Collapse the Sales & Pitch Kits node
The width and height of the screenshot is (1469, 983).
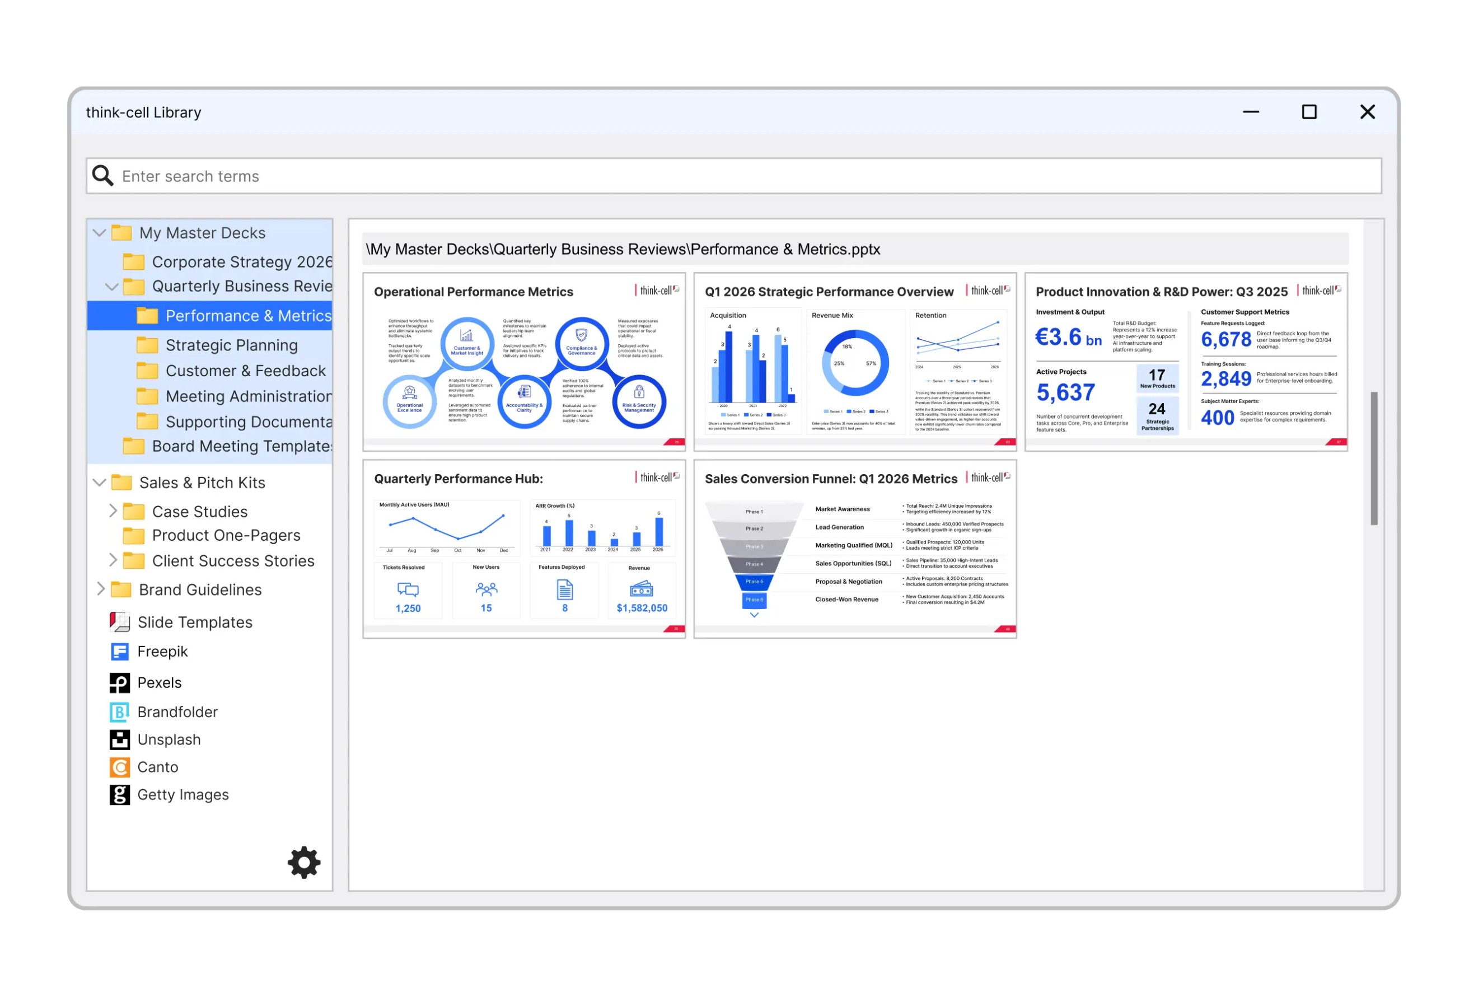[99, 482]
